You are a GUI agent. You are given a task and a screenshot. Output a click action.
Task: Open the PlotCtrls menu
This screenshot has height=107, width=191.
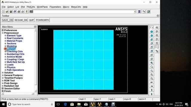(31, 7)
